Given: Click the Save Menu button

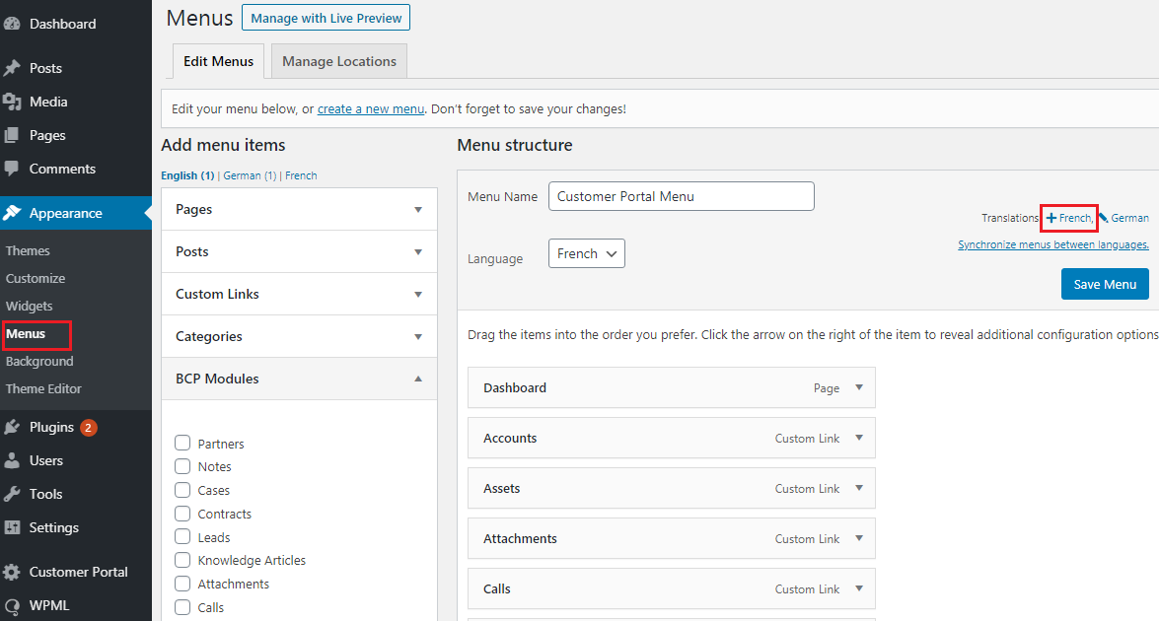Looking at the screenshot, I should click(x=1105, y=284).
